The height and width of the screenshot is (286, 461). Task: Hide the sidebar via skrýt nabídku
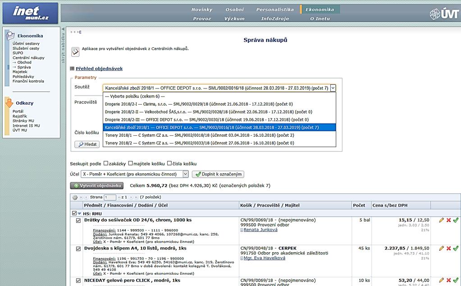coord(63,45)
